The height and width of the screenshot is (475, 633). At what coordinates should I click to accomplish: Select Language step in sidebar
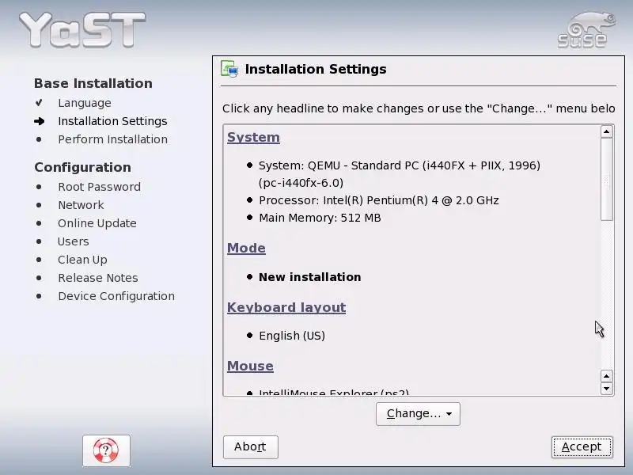tap(85, 103)
